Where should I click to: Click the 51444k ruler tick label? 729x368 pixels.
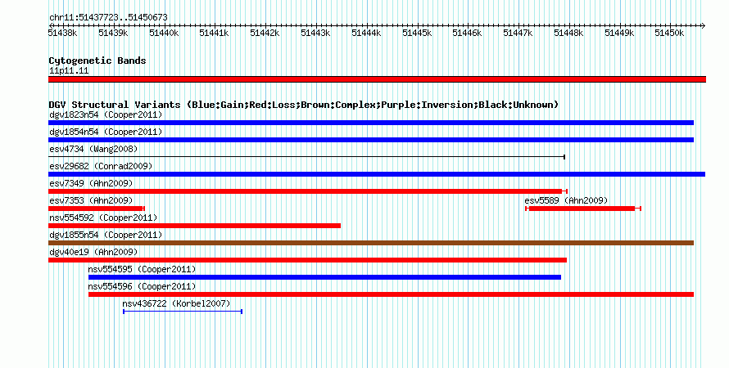(366, 33)
